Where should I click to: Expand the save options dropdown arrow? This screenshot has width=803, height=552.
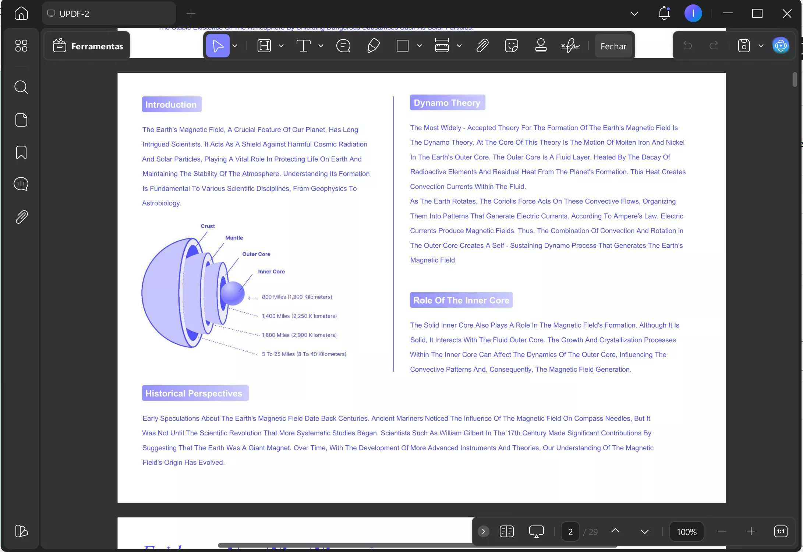761,46
